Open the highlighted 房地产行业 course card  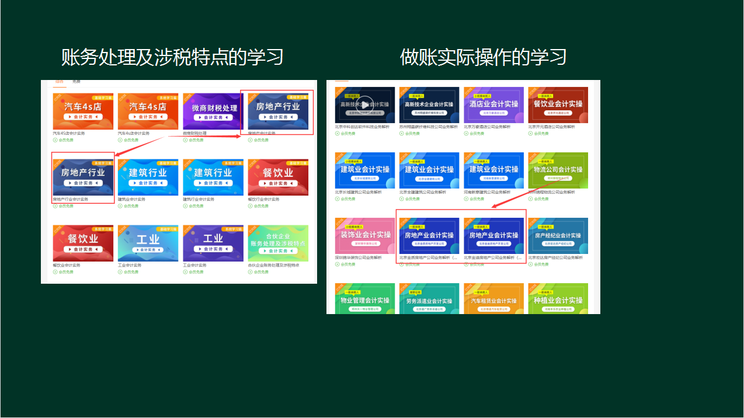(x=277, y=111)
